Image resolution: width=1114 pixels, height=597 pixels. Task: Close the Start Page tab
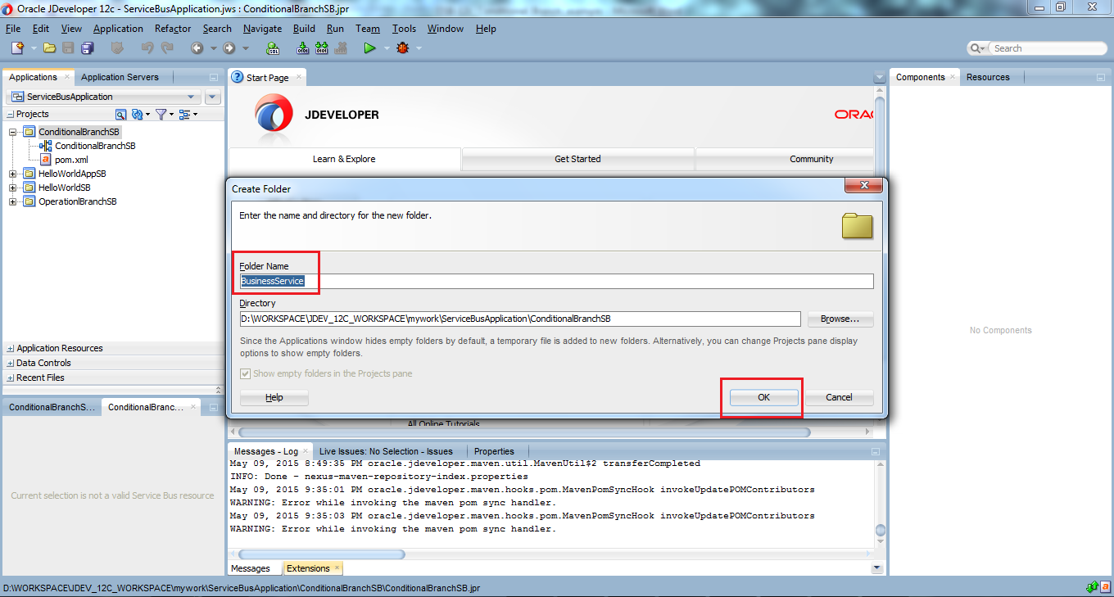(299, 77)
